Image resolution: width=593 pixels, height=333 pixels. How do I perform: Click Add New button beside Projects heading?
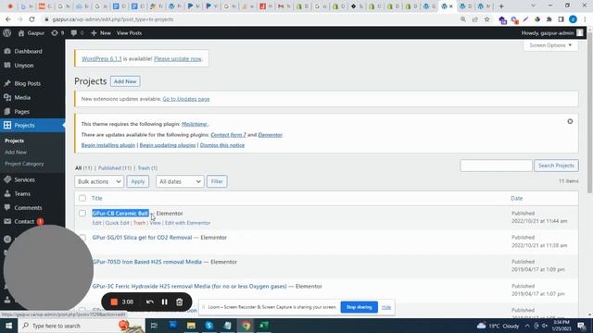(x=125, y=81)
